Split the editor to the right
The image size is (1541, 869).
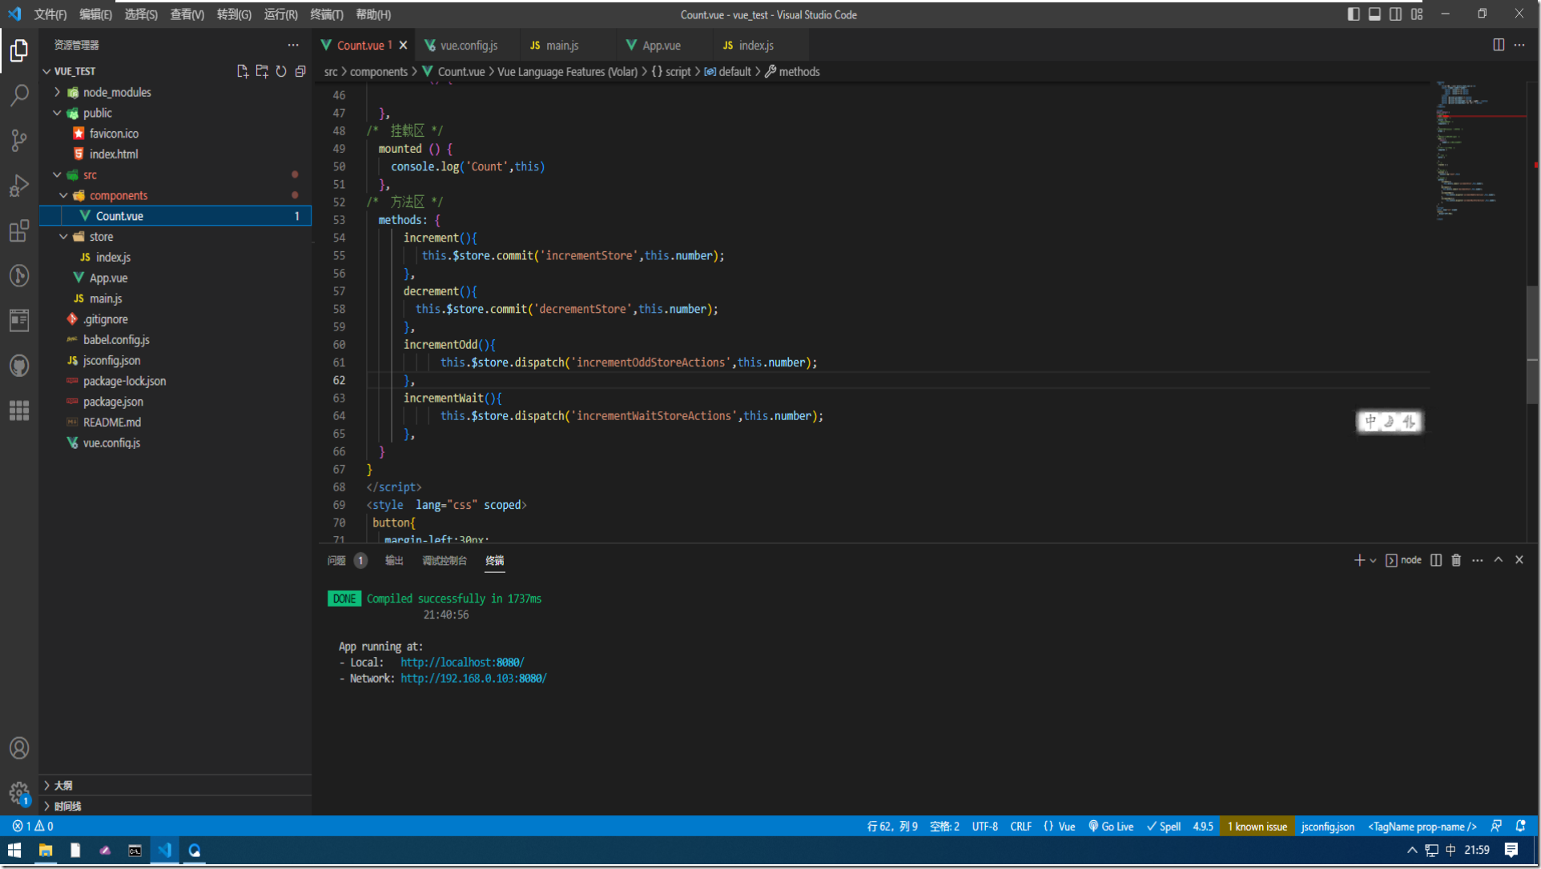[x=1499, y=45]
